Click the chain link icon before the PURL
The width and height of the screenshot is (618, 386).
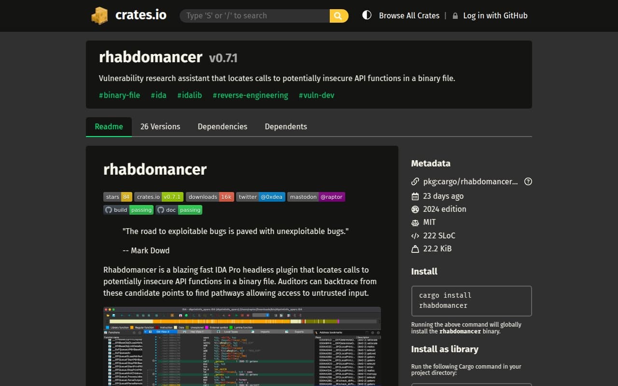click(415, 181)
